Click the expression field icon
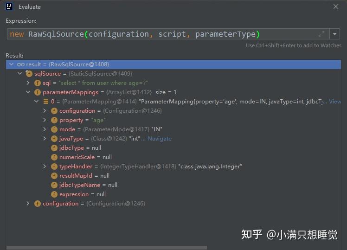 pyautogui.click(x=54, y=194)
